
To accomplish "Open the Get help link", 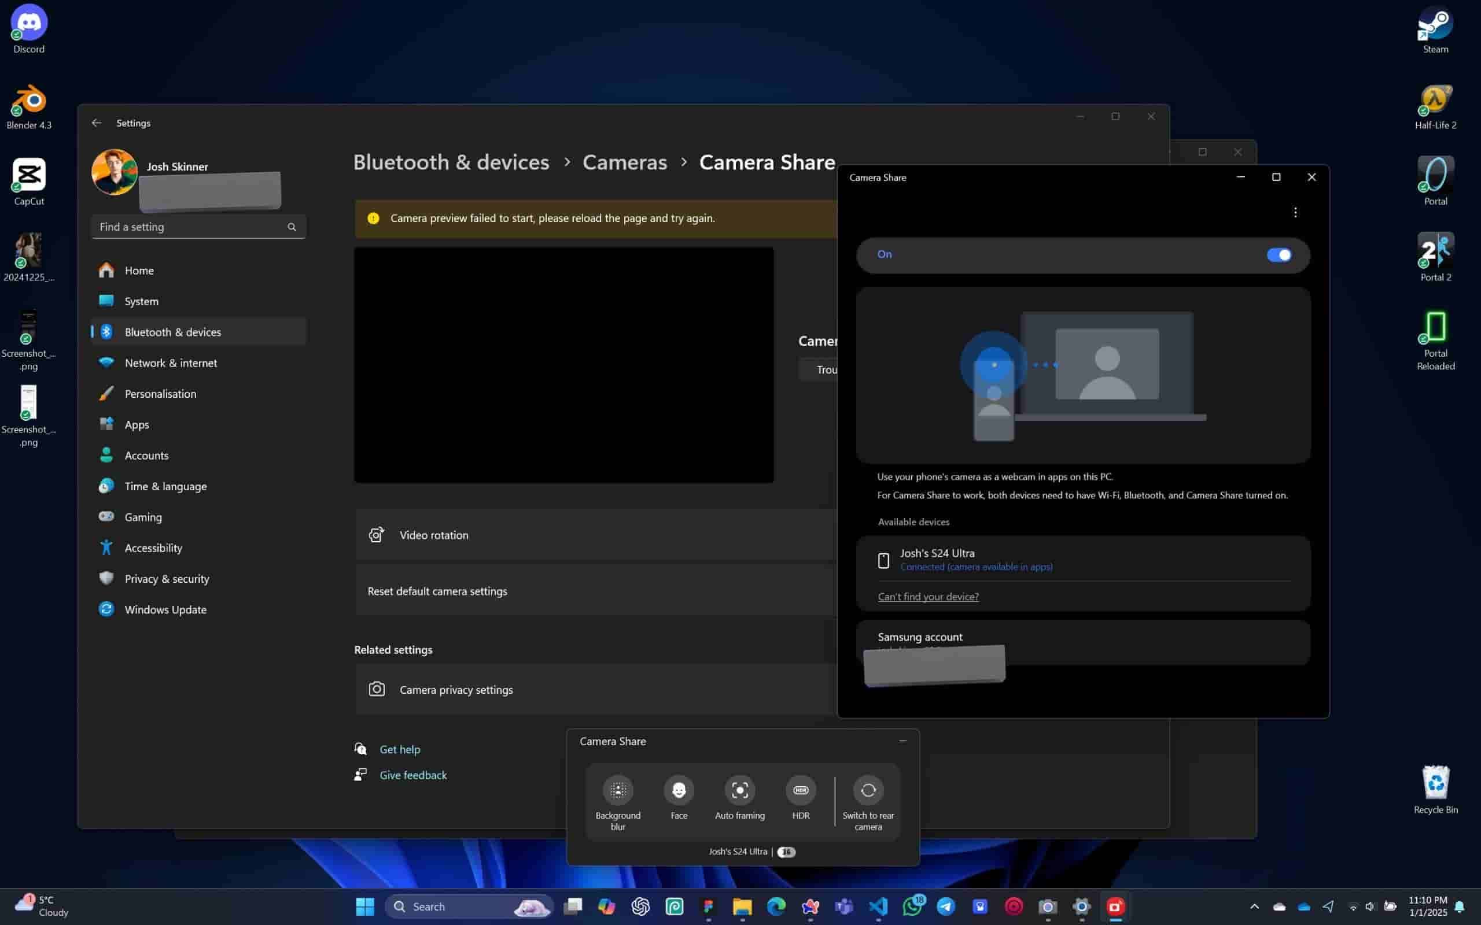I will tap(400, 749).
